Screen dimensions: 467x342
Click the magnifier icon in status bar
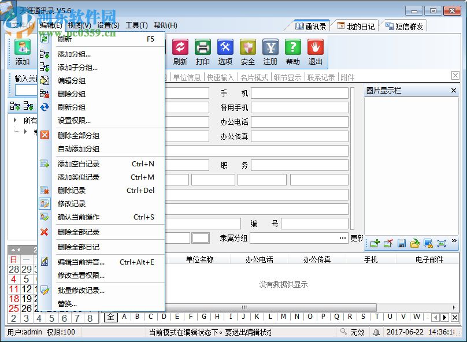click(343, 331)
